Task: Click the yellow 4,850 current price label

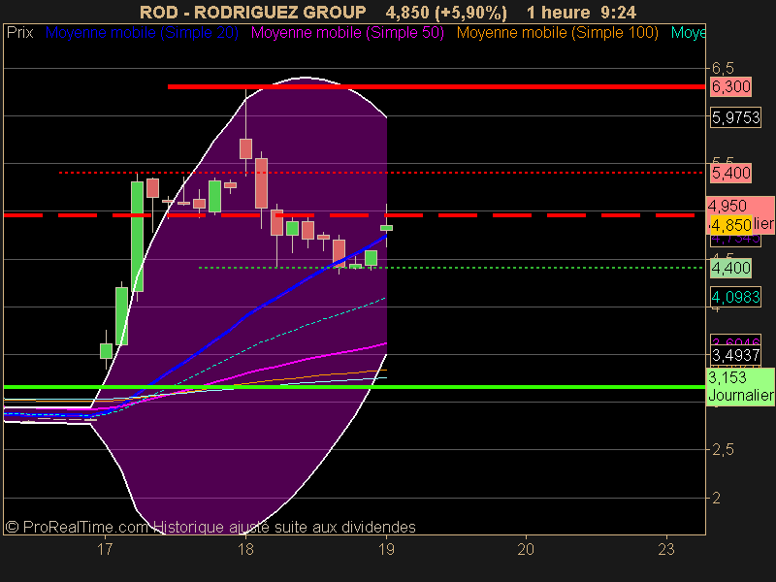Action: click(731, 225)
